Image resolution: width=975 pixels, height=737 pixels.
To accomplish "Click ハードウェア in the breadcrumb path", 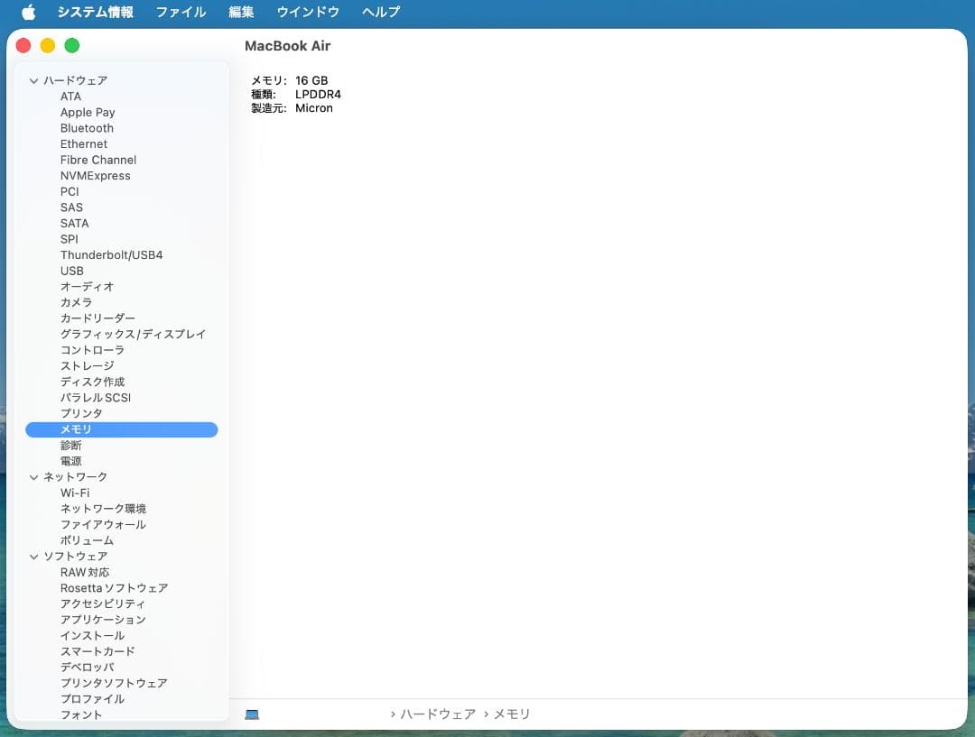I will point(439,714).
